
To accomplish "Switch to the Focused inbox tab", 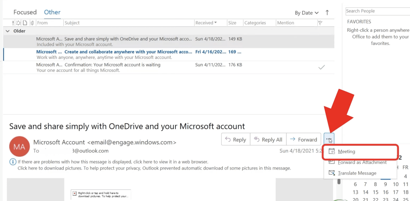I will 25,12.
